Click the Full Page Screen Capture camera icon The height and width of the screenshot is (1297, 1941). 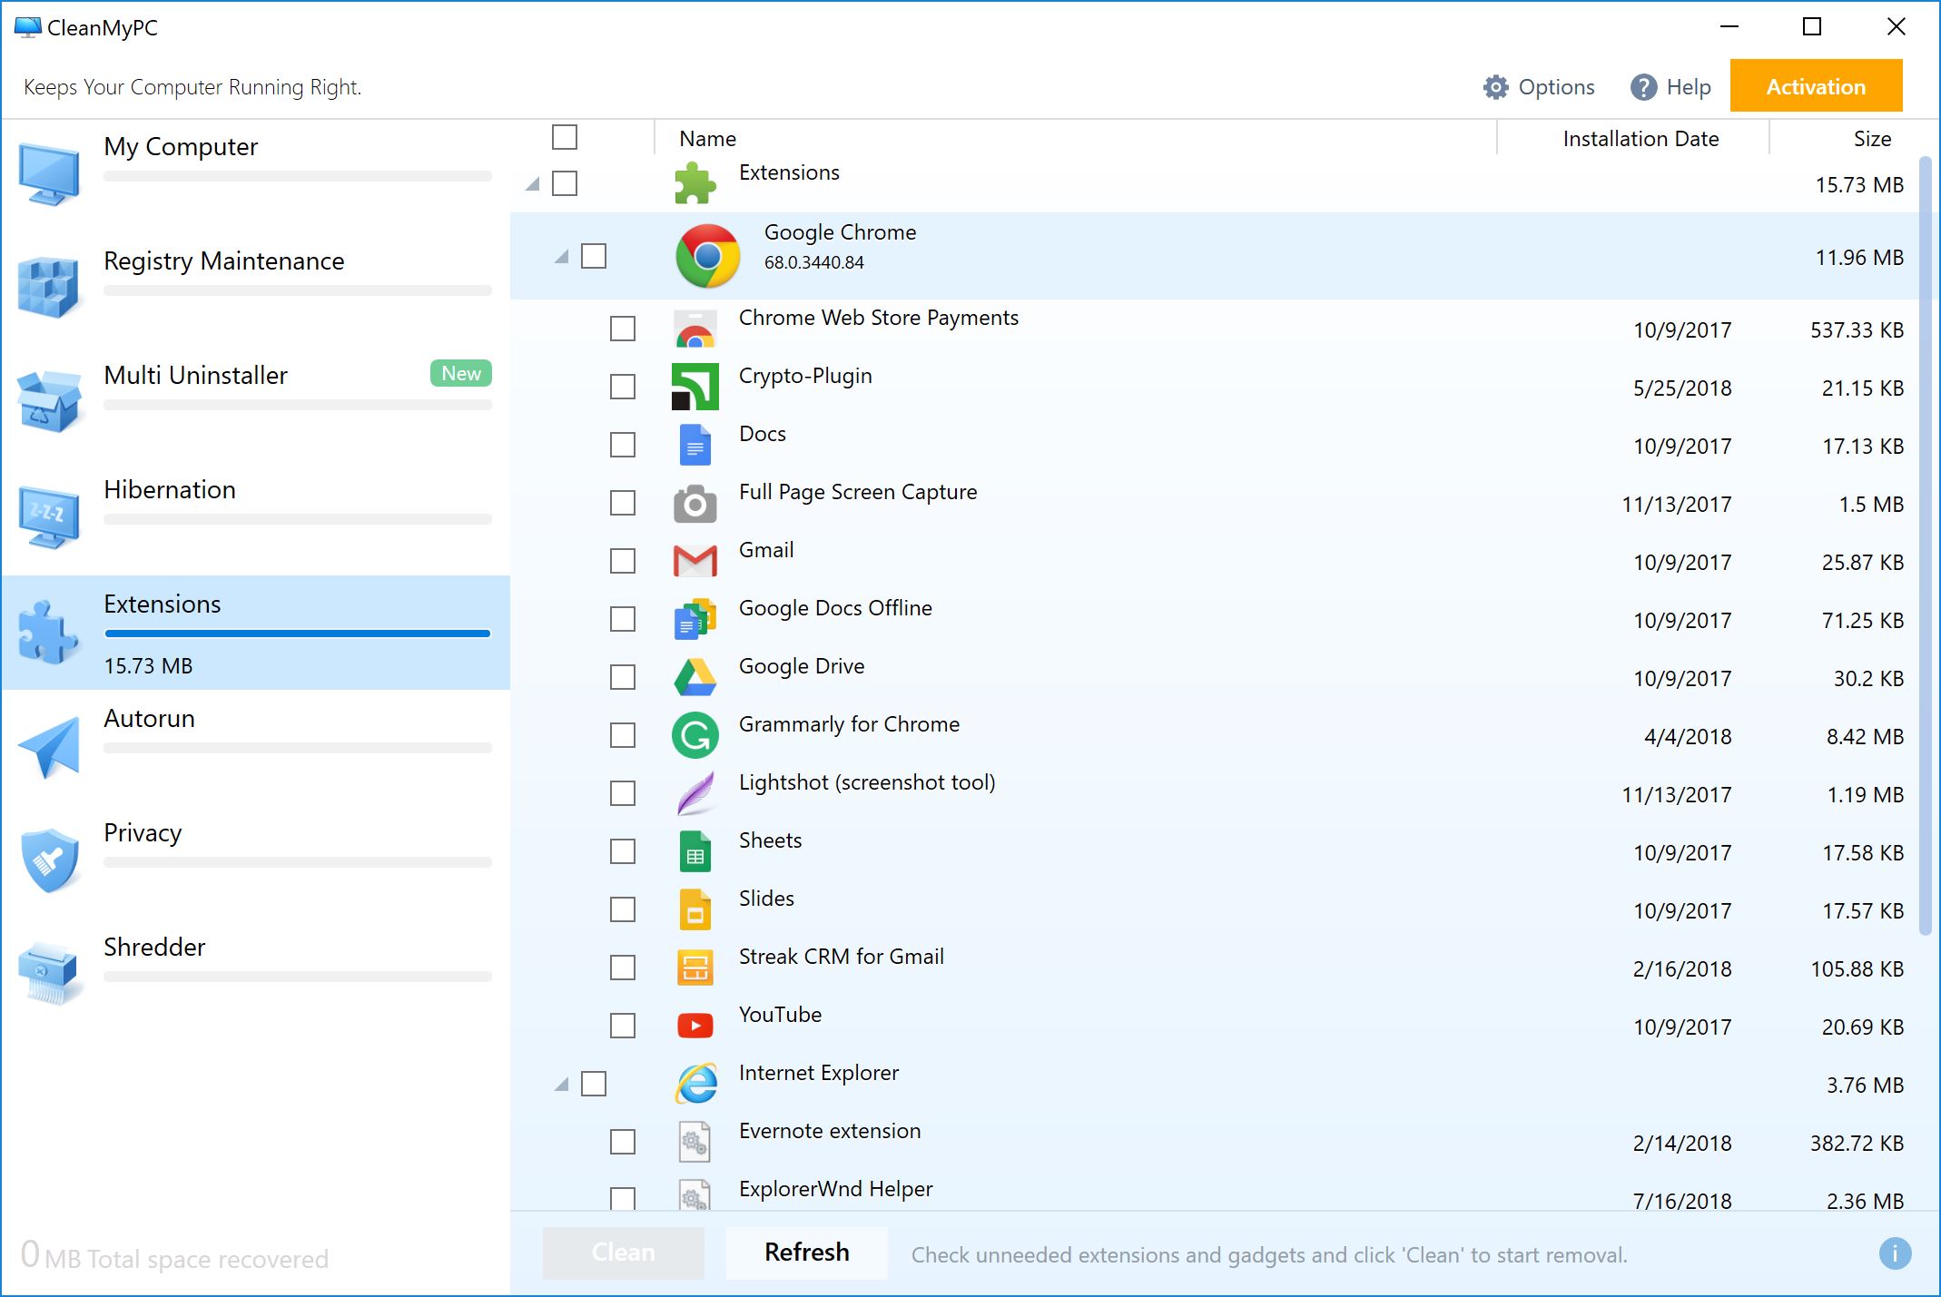click(695, 503)
